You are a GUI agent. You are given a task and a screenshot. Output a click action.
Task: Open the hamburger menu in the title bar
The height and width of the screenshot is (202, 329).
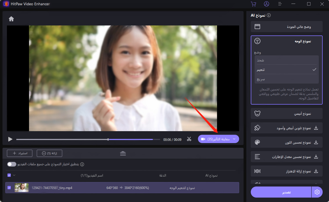coord(280,4)
